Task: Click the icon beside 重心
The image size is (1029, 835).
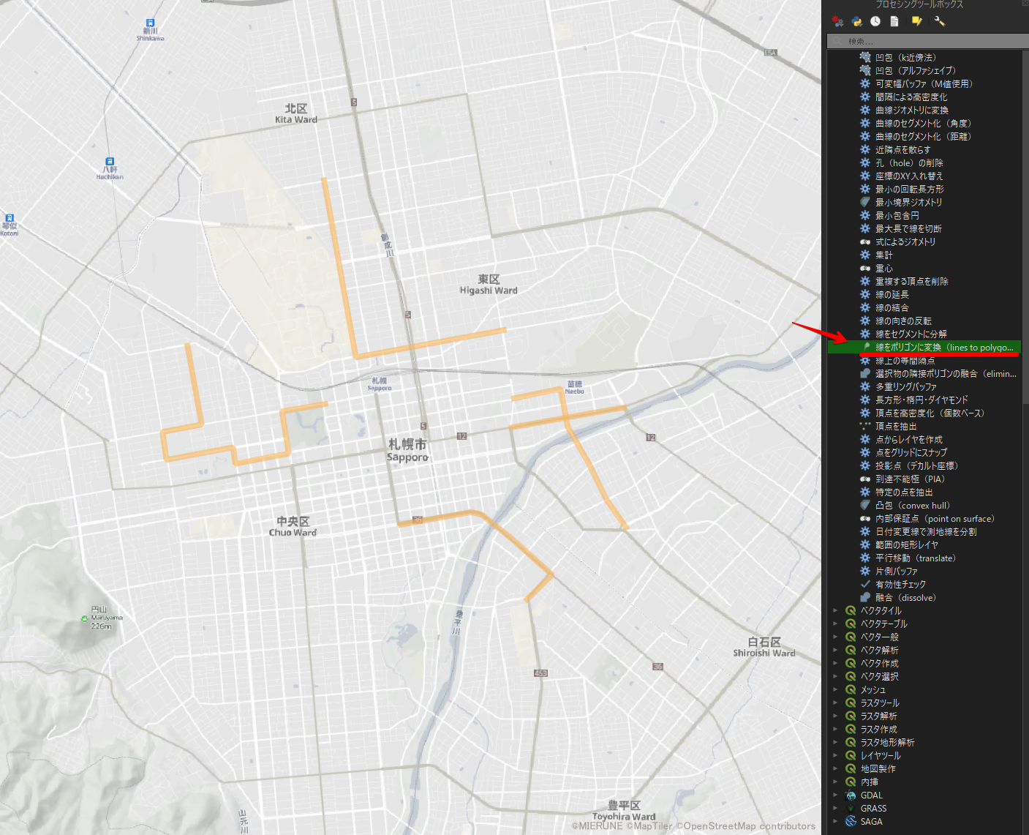Action: coord(865,268)
